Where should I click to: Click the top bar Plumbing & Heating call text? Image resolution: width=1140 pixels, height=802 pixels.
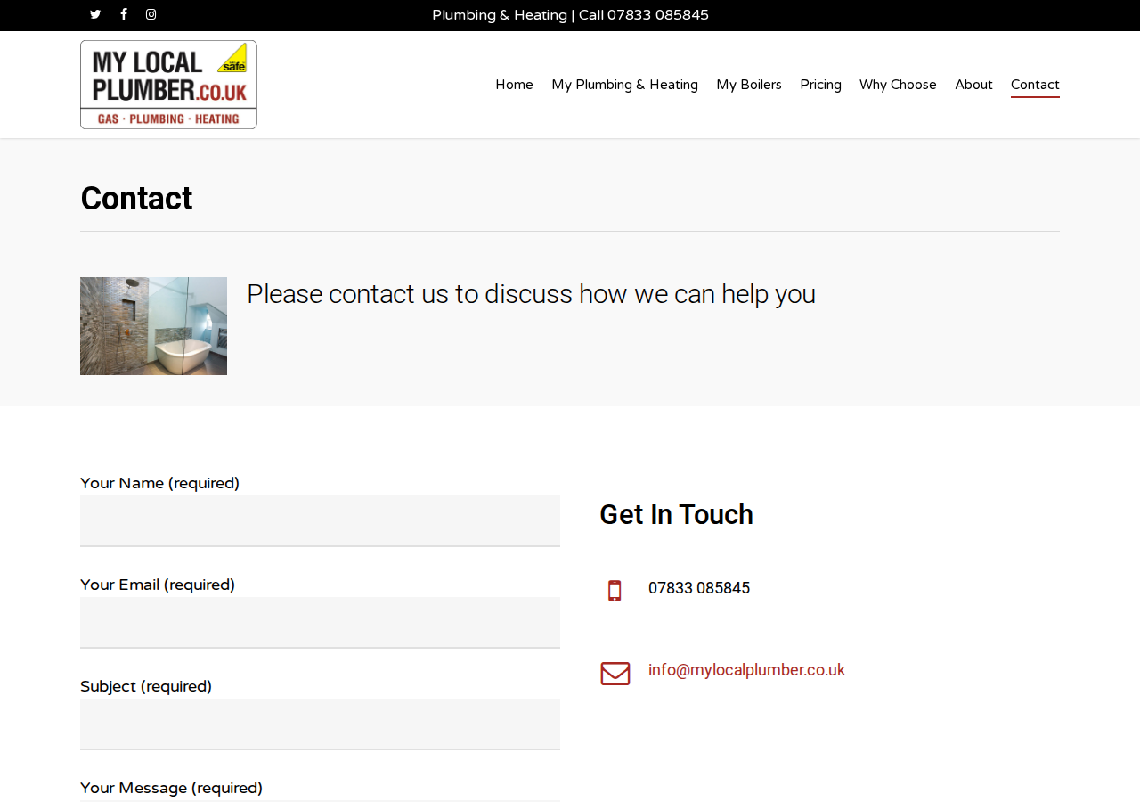pos(570,15)
